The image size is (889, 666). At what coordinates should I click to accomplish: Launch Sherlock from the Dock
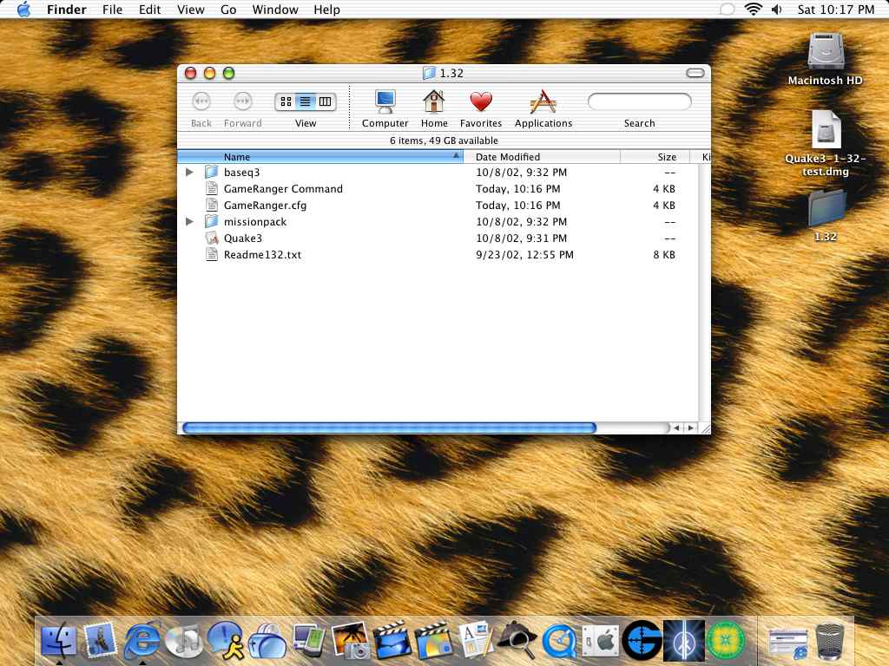[517, 641]
